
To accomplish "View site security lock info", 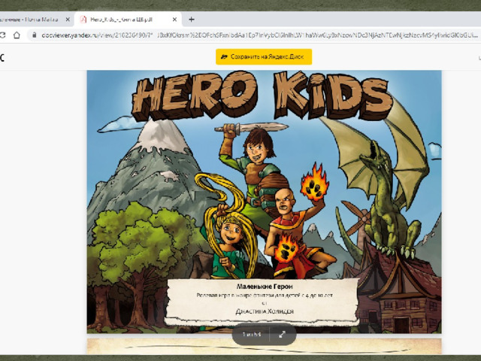I will pyautogui.click(x=35, y=35).
